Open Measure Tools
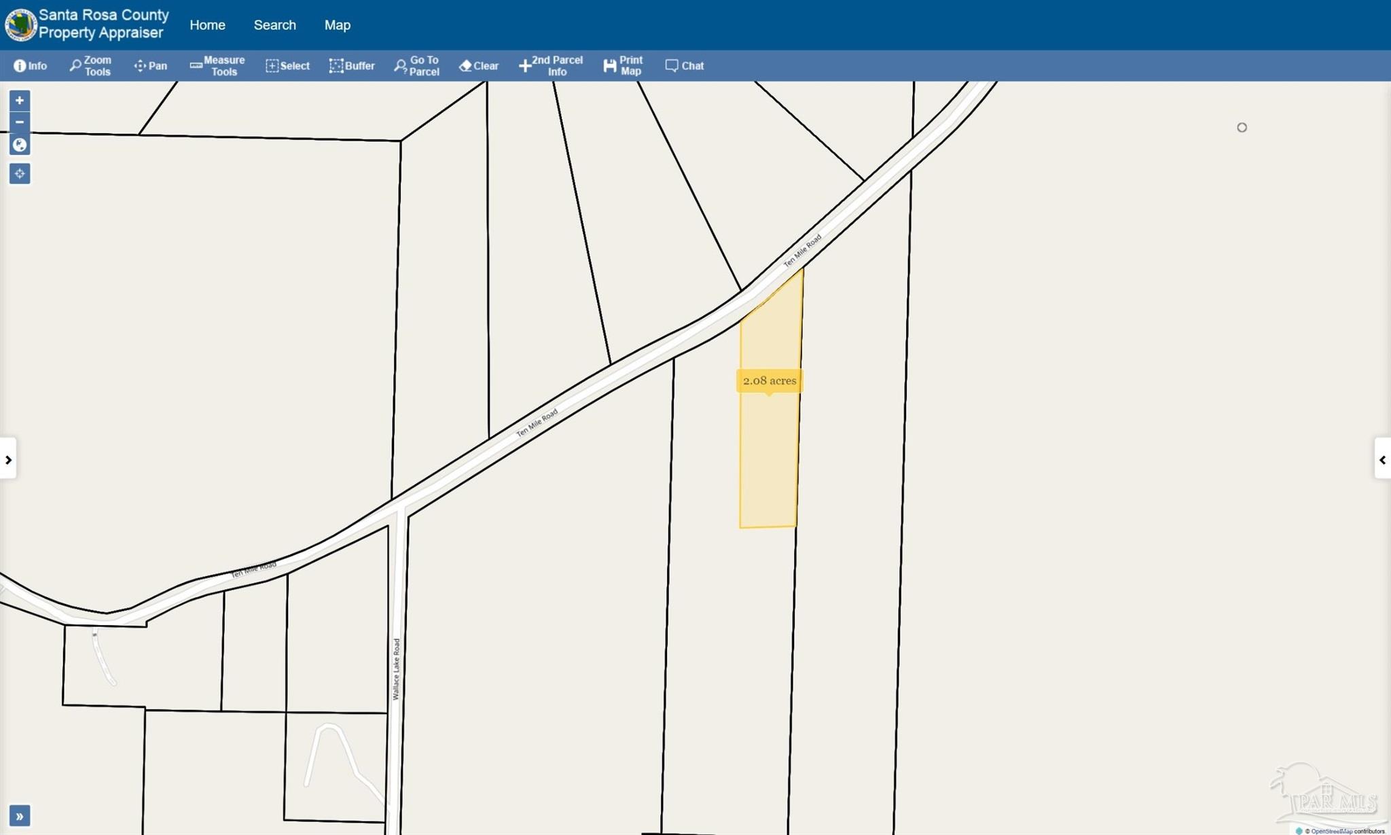Viewport: 1391px width, 835px height. 217,66
